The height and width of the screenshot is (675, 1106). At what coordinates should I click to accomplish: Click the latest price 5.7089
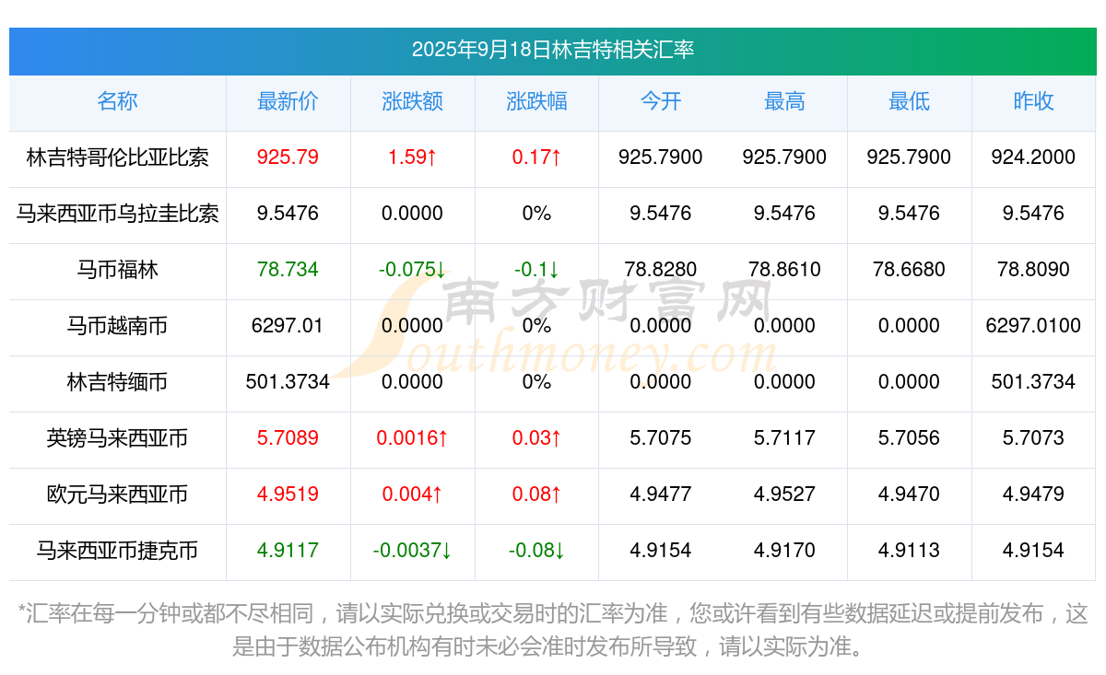(288, 438)
